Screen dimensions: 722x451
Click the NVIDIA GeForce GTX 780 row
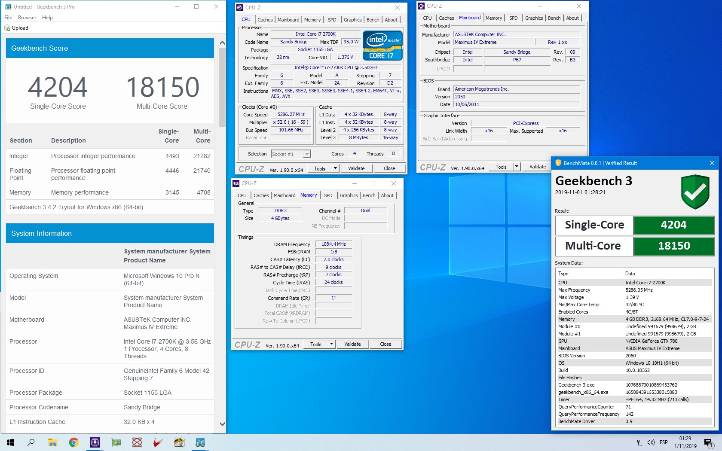point(634,341)
